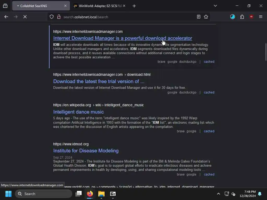Expand engine details for IDM accelerator result
Viewport: 267px width, 200px height.
[x=200, y=62]
